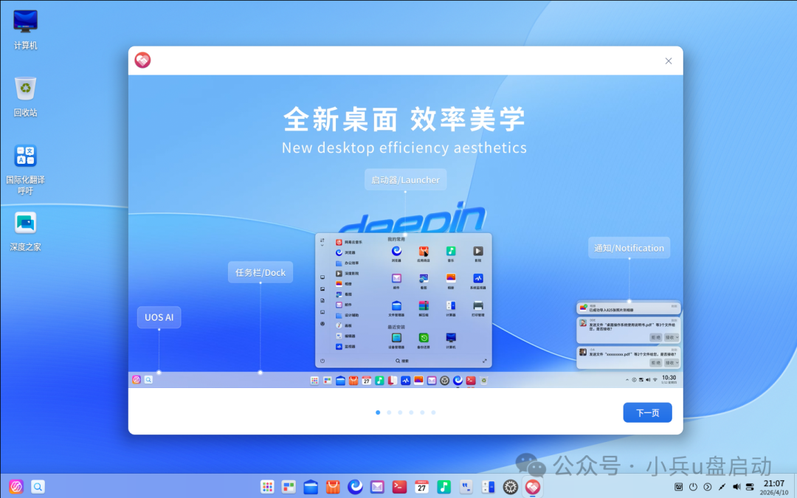This screenshot has height=498, width=797.
Task: Launch the browser from the dock
Action: click(355, 487)
